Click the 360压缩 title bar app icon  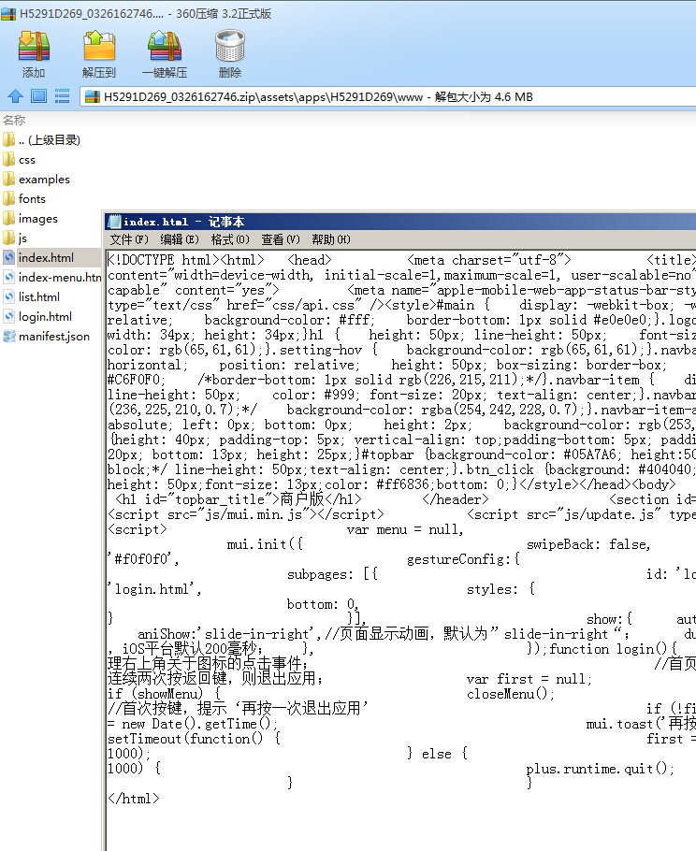click(8, 14)
